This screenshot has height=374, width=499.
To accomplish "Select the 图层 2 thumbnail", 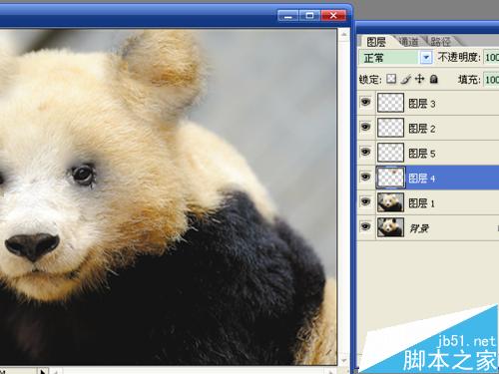I will (390, 128).
